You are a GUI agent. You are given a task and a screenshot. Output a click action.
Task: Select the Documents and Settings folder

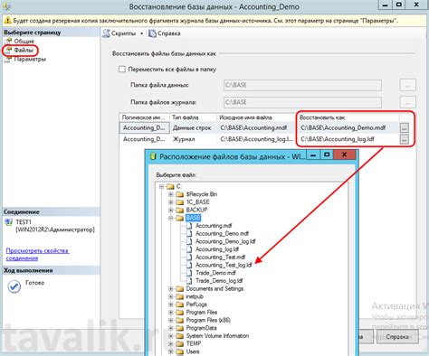[x=214, y=288]
